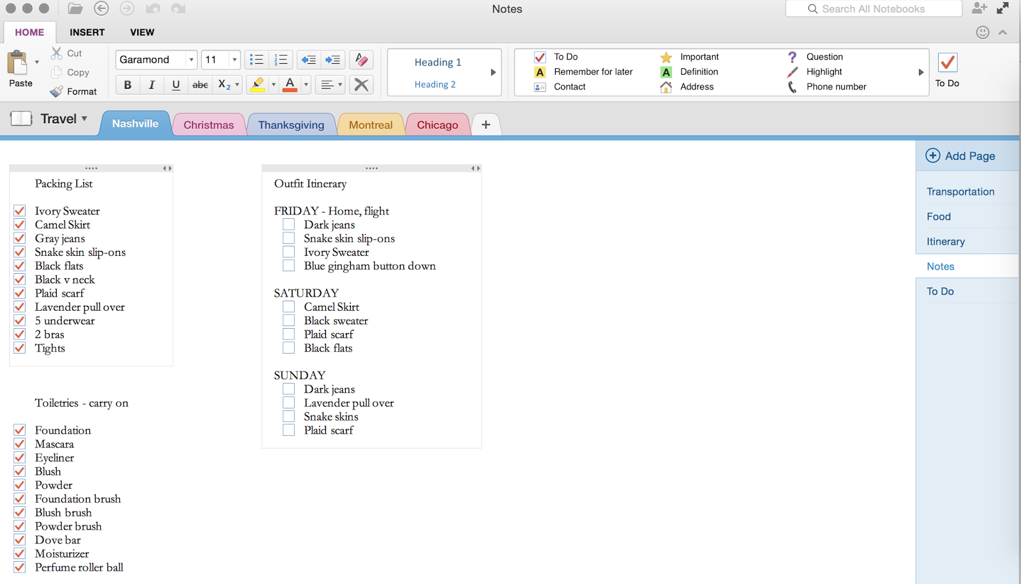Open the Travel notebook dropdown
Screen dimensions: 1021x584
tap(84, 119)
